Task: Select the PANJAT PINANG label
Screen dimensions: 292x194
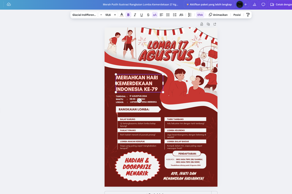Action: pos(128,130)
